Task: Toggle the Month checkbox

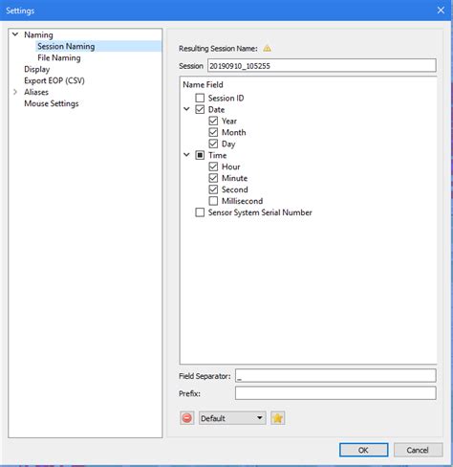Action: [213, 132]
